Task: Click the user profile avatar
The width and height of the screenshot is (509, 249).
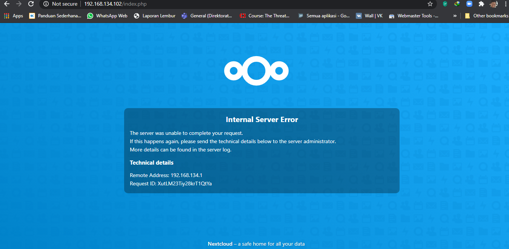Action: (x=493, y=4)
